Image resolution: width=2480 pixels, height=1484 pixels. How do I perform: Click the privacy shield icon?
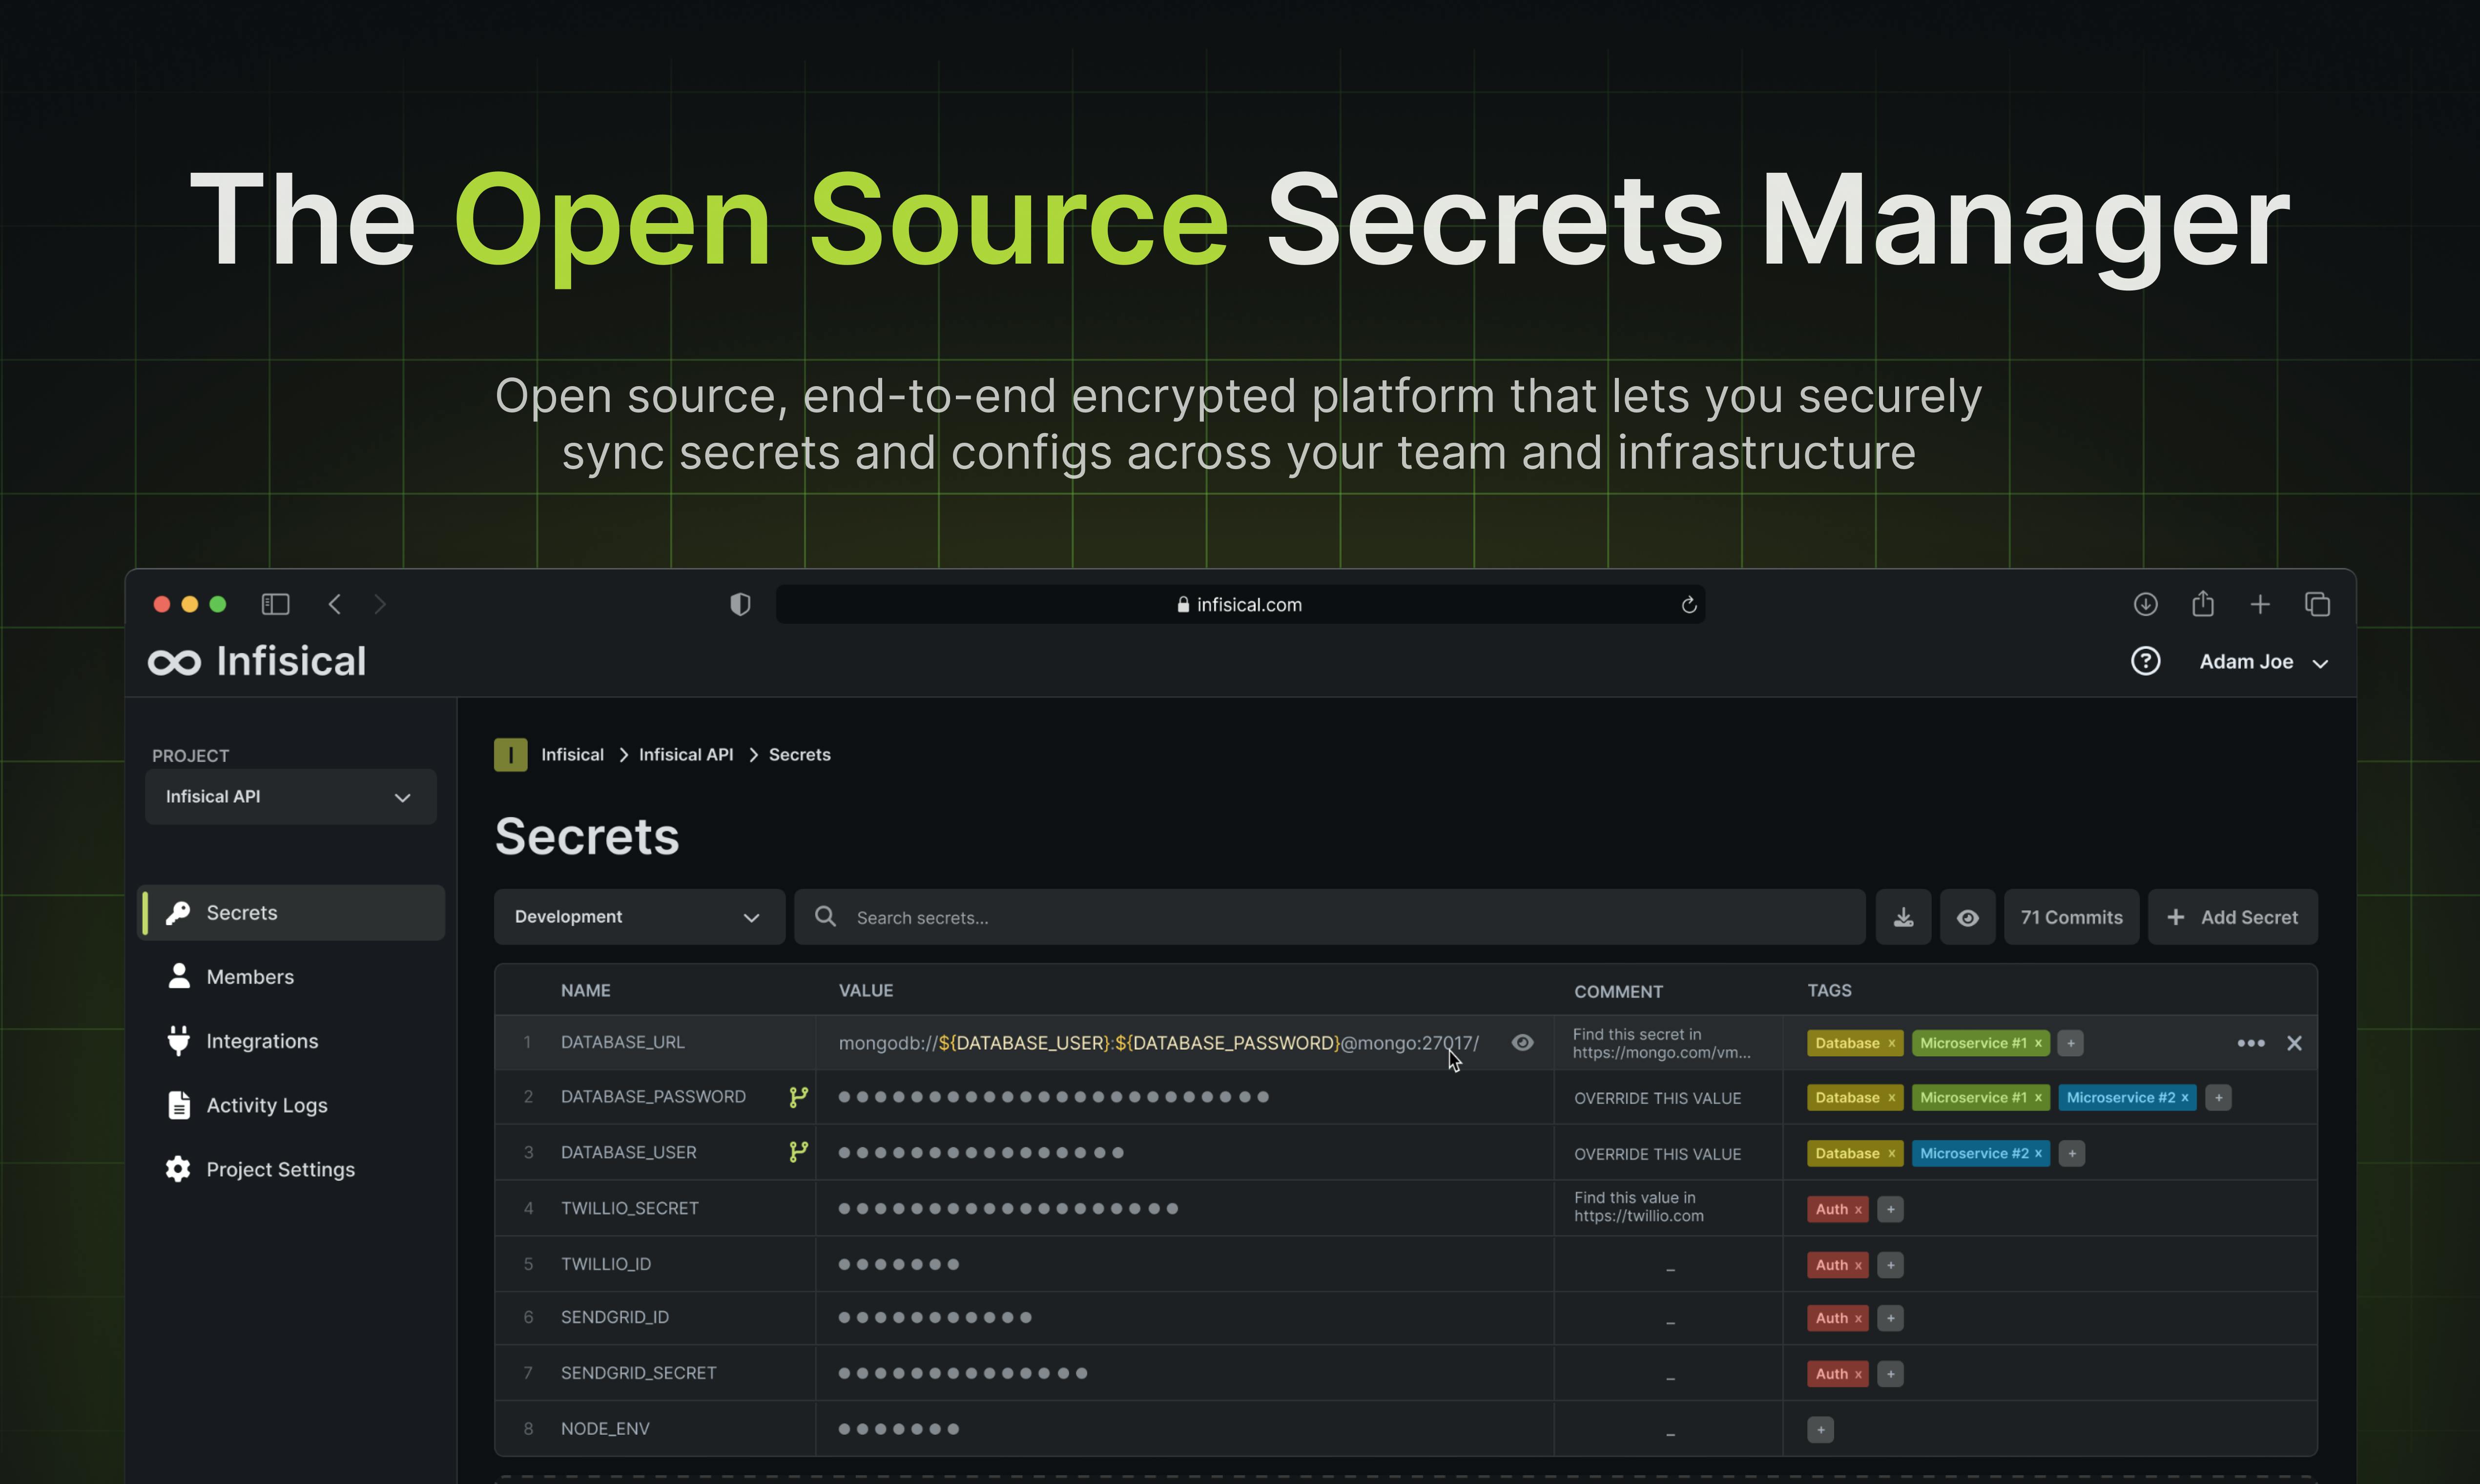coord(740,604)
